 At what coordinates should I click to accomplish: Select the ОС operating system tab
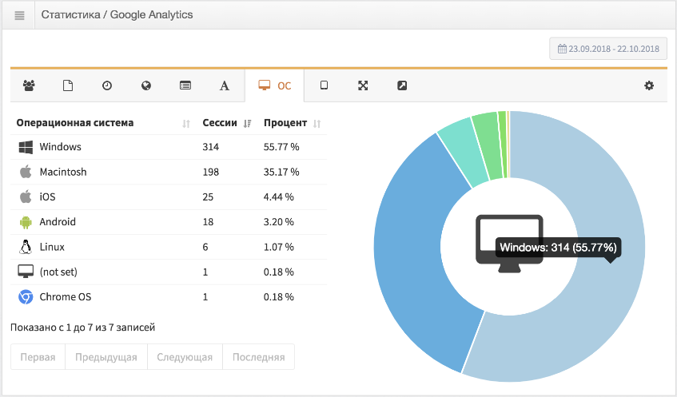pos(275,85)
